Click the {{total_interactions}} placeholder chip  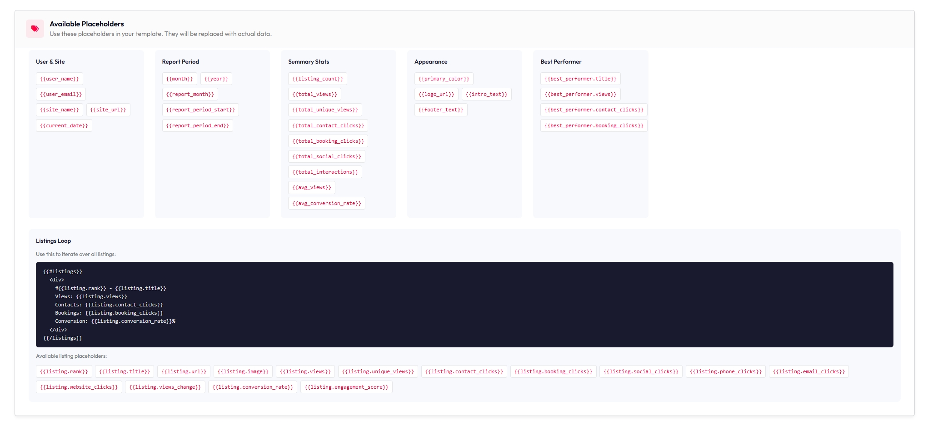click(325, 172)
